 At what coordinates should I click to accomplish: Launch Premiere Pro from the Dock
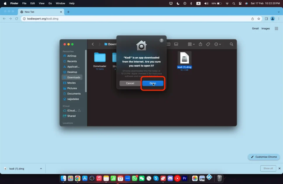click(185, 178)
